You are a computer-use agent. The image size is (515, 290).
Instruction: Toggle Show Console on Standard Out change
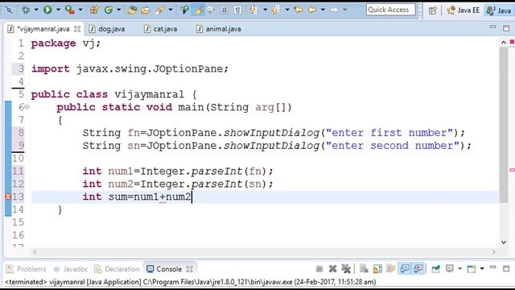405,269
